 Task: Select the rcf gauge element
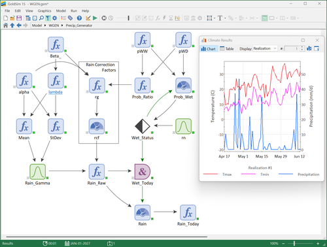pos(97,126)
